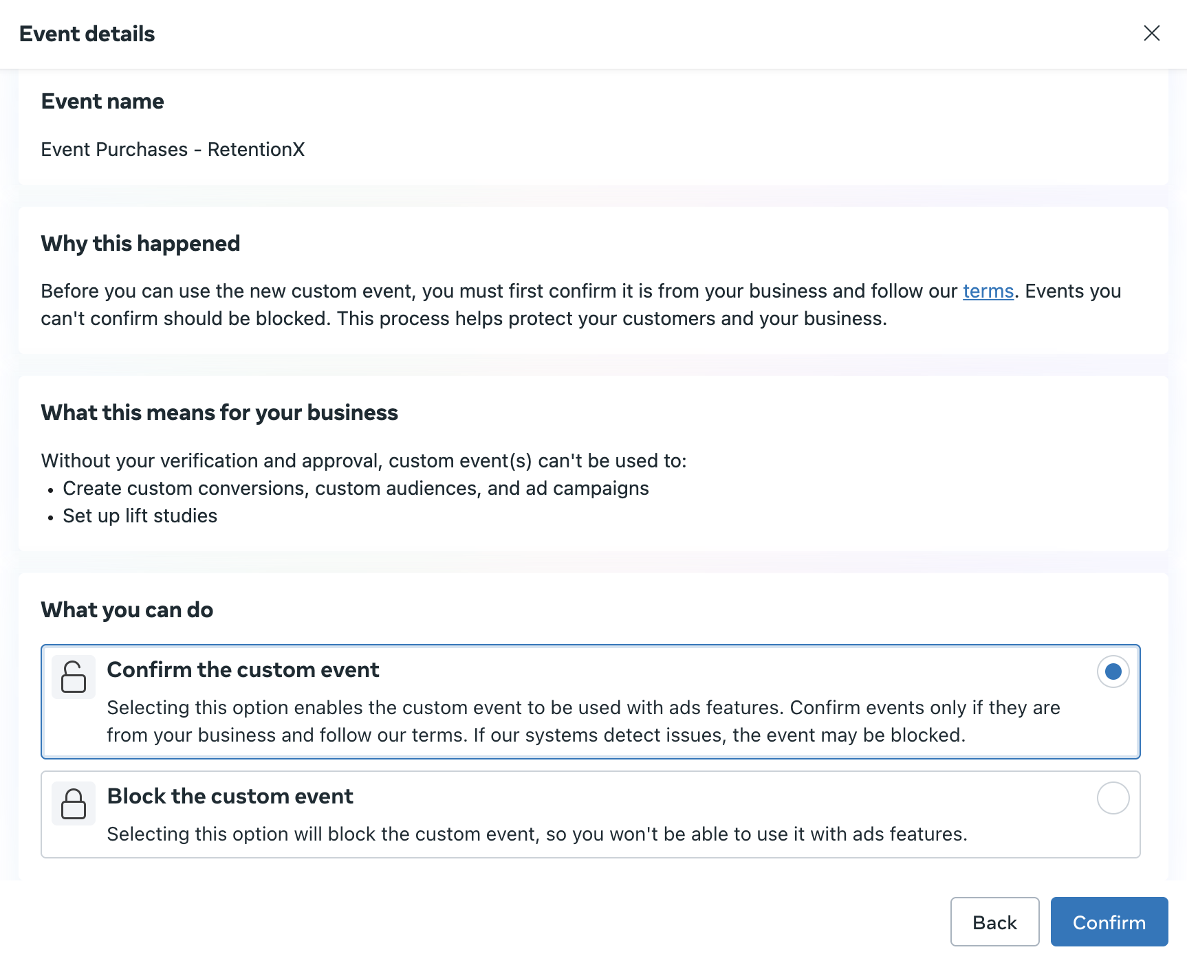Image resolution: width=1187 pixels, height=965 pixels.
Task: Click the 'Event name' section heading
Action: click(102, 101)
